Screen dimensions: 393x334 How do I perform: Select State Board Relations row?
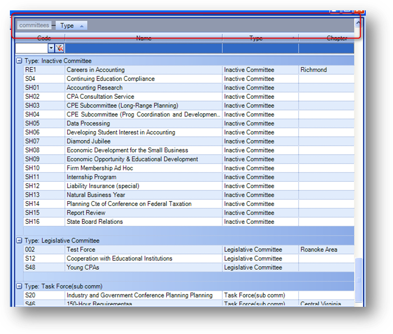pos(189,221)
